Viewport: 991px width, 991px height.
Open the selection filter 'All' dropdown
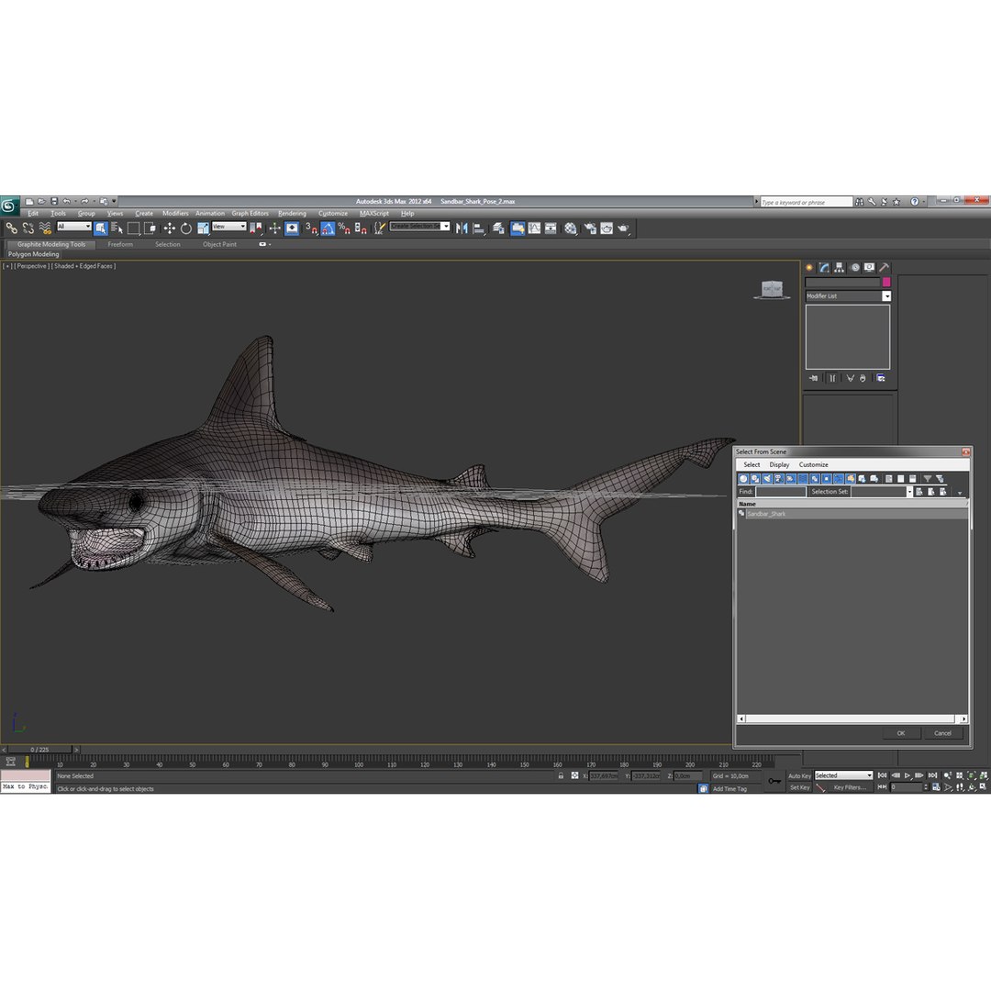click(74, 227)
